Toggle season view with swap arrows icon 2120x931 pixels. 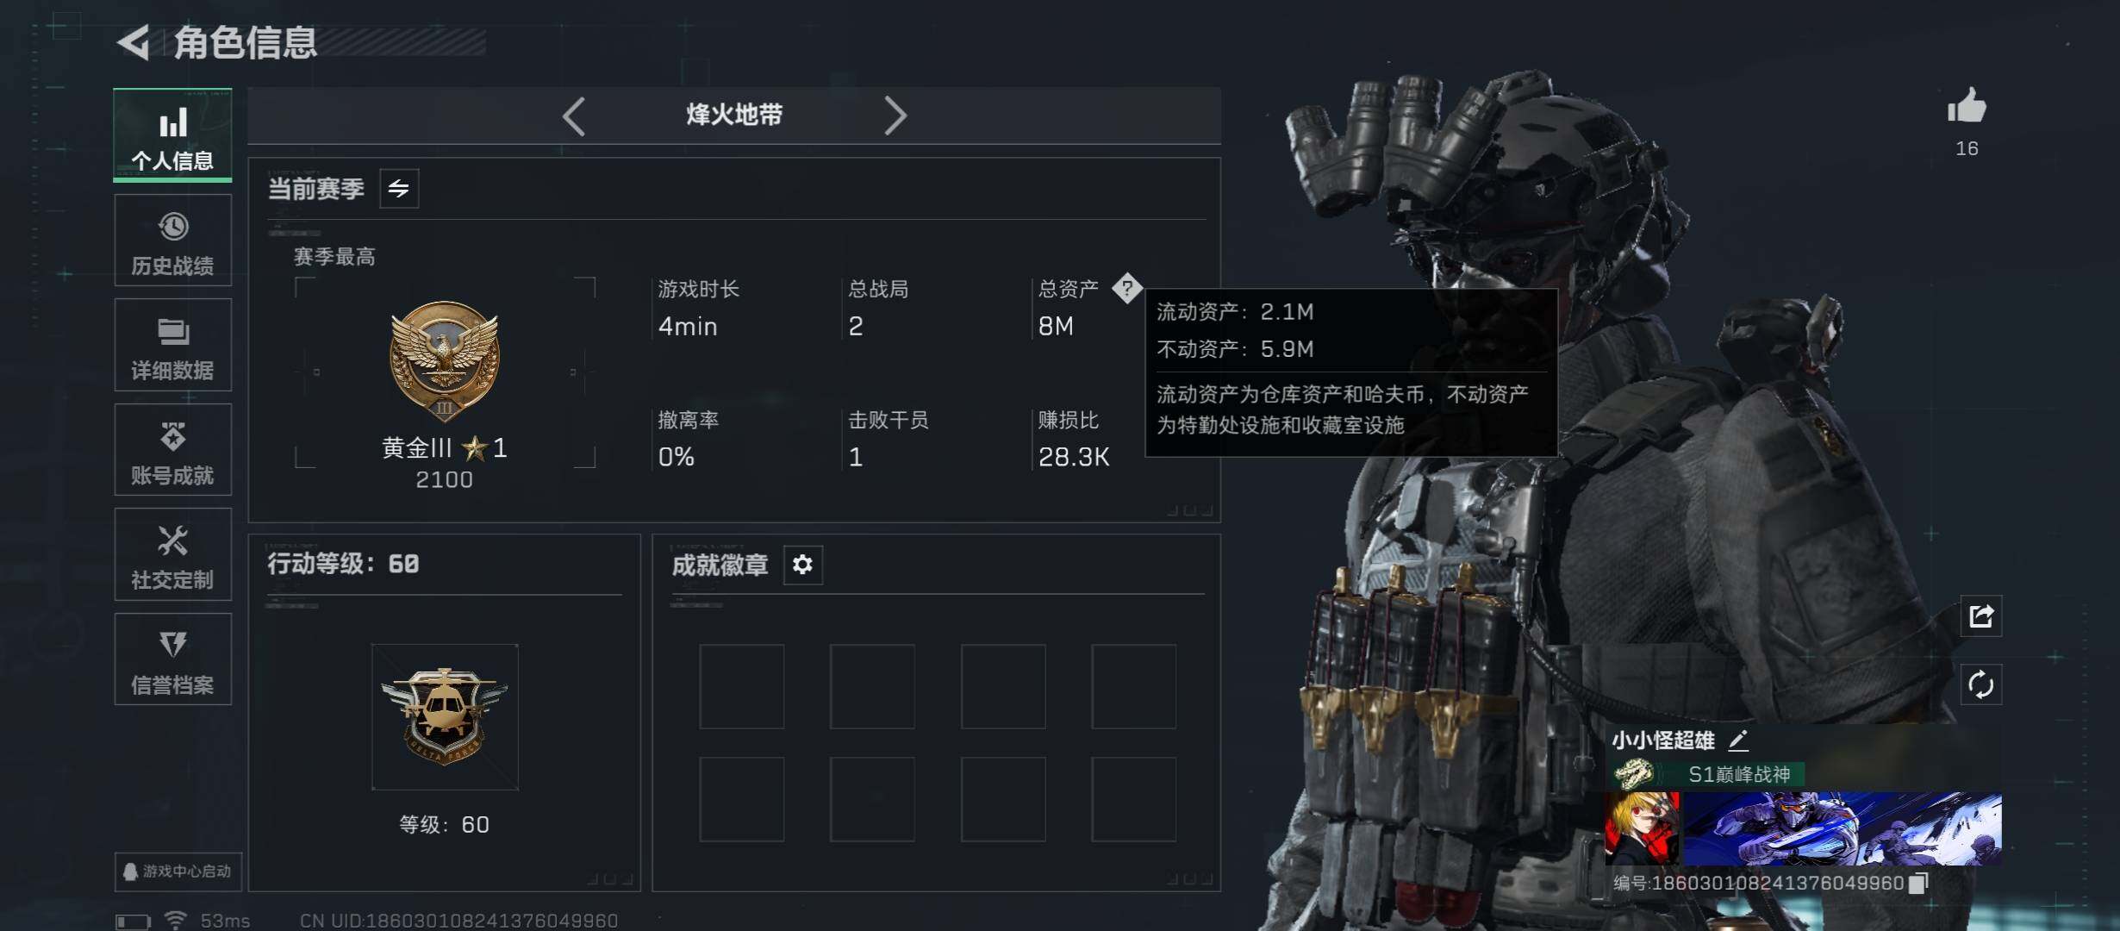tap(399, 189)
